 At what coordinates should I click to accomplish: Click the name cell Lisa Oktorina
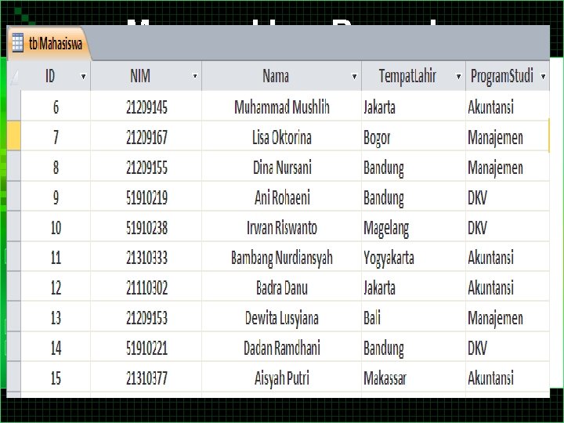pos(282,137)
